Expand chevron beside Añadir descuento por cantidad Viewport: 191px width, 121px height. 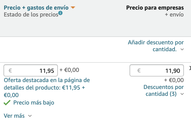(x=182, y=49)
